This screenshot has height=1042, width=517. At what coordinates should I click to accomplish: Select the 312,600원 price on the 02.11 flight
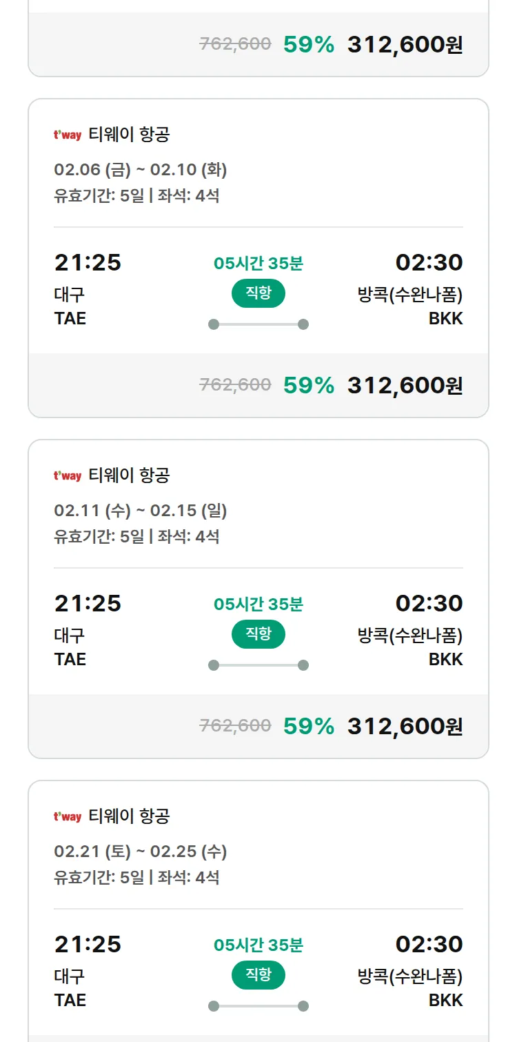[x=405, y=726]
